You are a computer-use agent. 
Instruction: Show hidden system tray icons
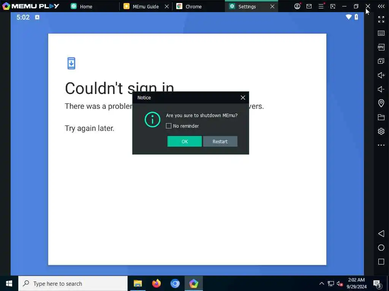[321, 283]
